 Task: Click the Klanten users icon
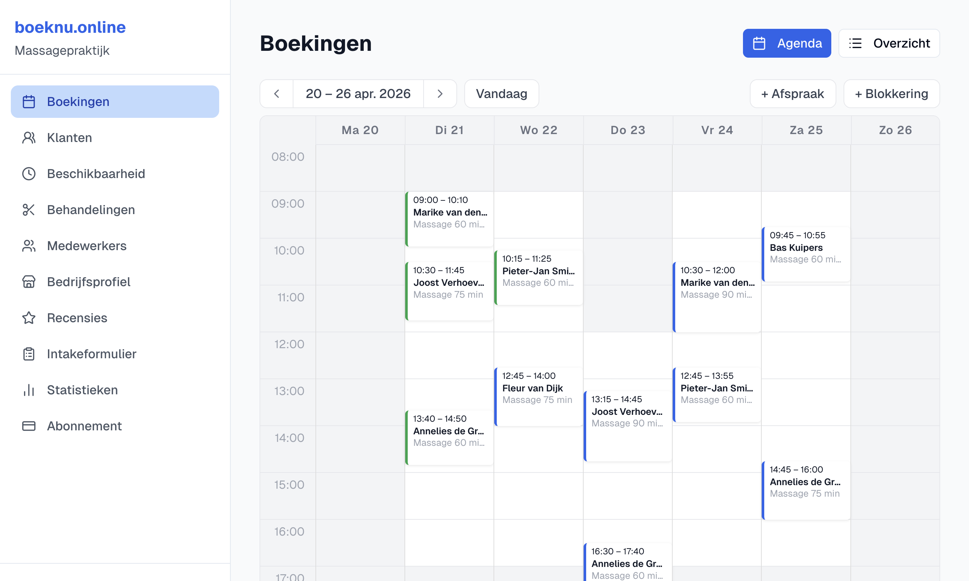(x=28, y=138)
